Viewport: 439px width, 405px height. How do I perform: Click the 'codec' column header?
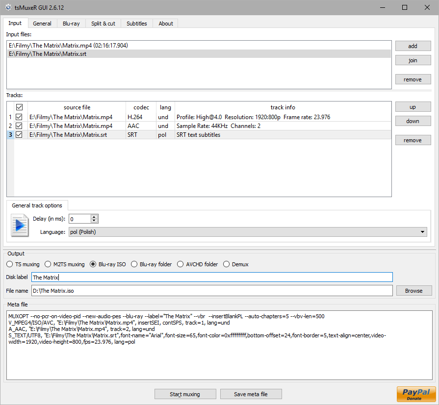click(x=141, y=107)
